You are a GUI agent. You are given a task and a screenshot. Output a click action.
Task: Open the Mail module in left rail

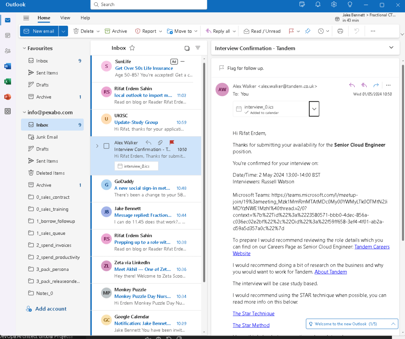click(8, 20)
